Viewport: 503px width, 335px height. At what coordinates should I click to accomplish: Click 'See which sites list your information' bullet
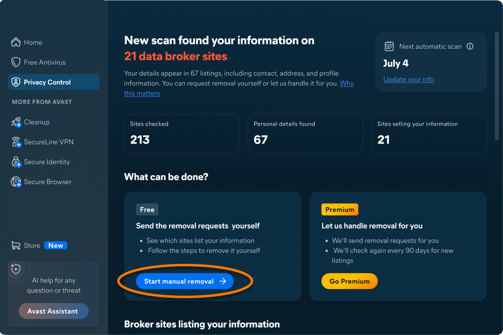click(200, 240)
